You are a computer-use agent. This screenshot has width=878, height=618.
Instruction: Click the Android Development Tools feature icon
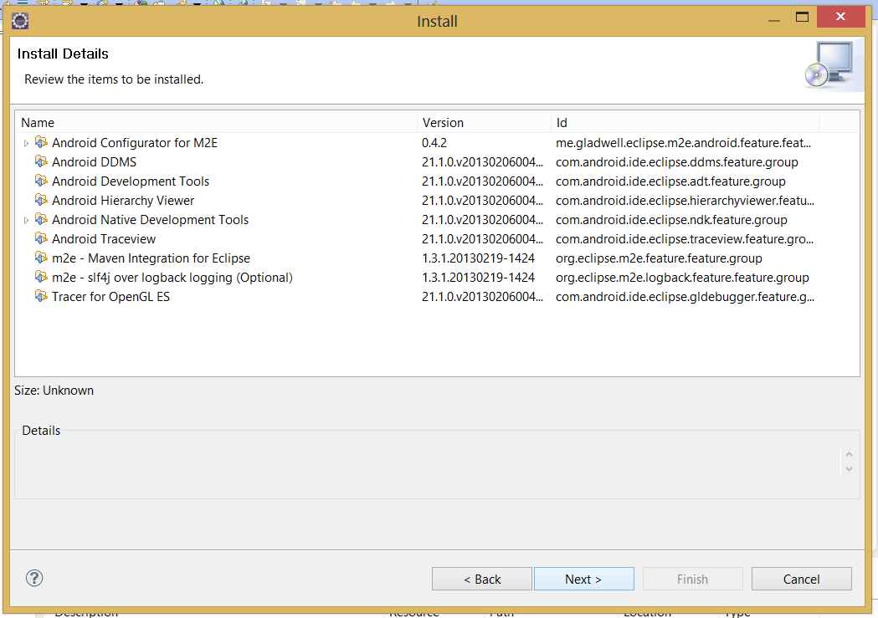coord(41,181)
